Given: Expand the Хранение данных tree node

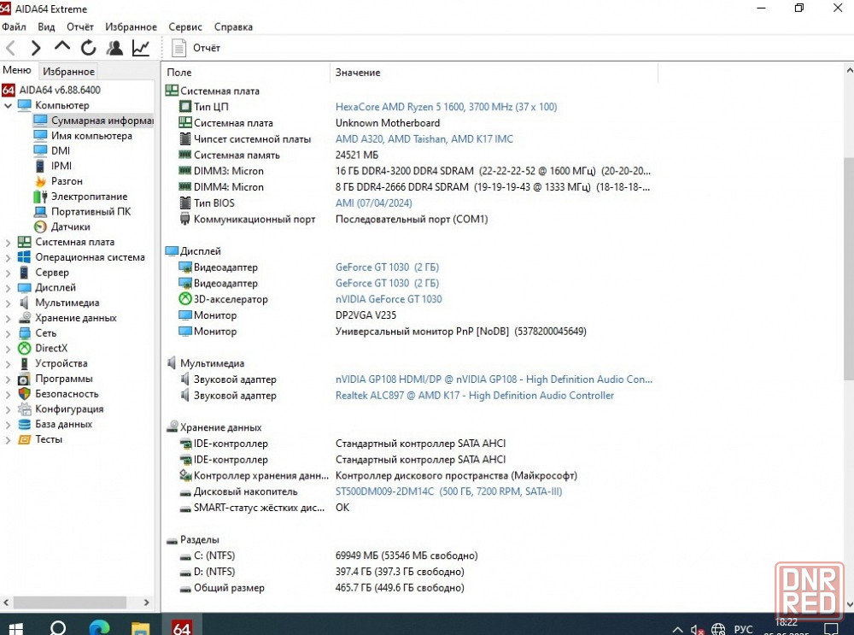Looking at the screenshot, I should pyautogui.click(x=8, y=318).
